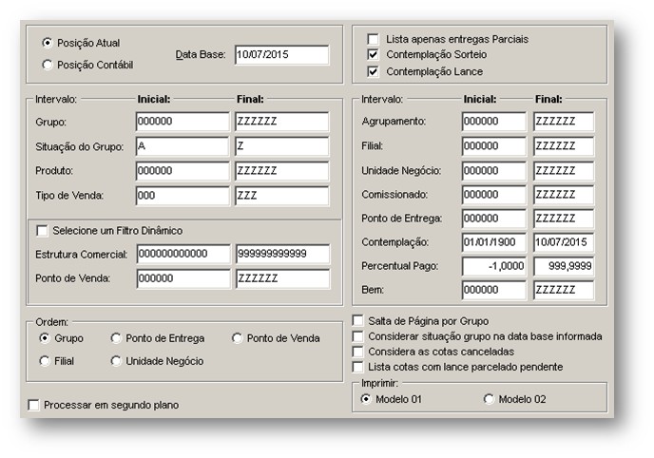The width and height of the screenshot is (654, 458).
Task: Click Comissionado final field
Action: [x=564, y=195]
